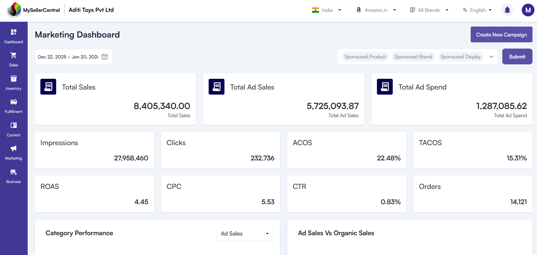The width and height of the screenshot is (537, 255).
Task: Toggle the Sponsored Product filter
Action: [365, 56]
